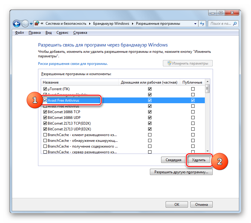Click the refresh icon beside the address bar

pos(202,24)
